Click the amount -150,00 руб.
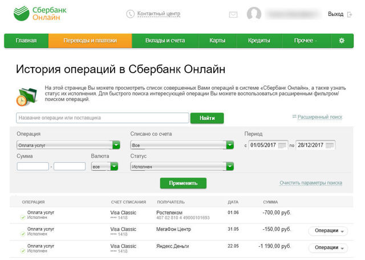365x260 pixels. (x=277, y=230)
